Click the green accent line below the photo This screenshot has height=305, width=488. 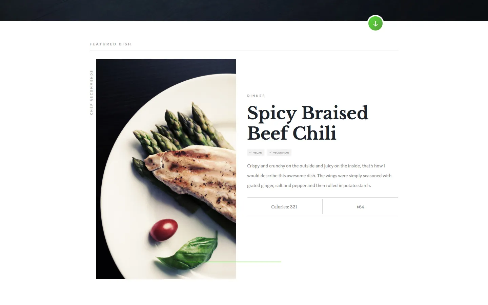233,262
